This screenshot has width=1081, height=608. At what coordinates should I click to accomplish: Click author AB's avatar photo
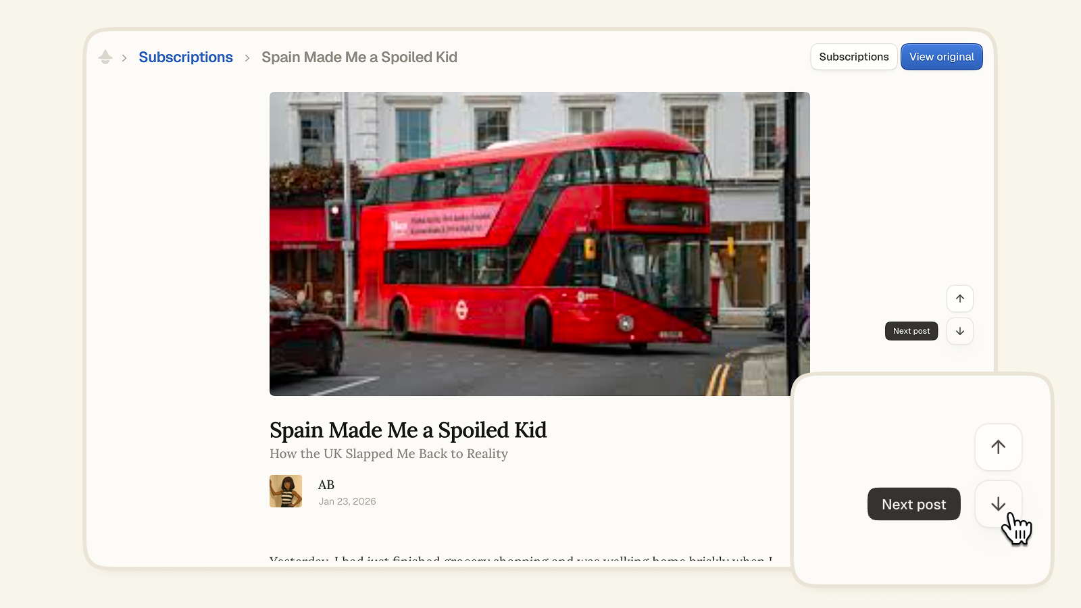[286, 491]
